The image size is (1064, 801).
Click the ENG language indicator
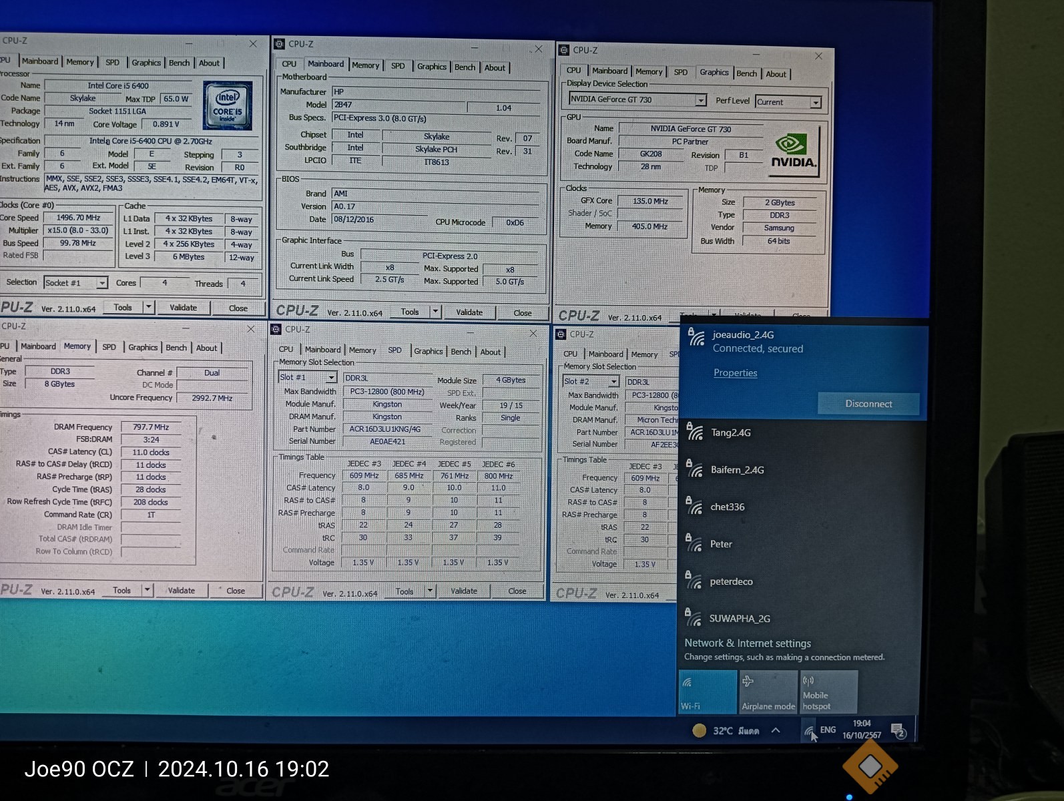828,730
